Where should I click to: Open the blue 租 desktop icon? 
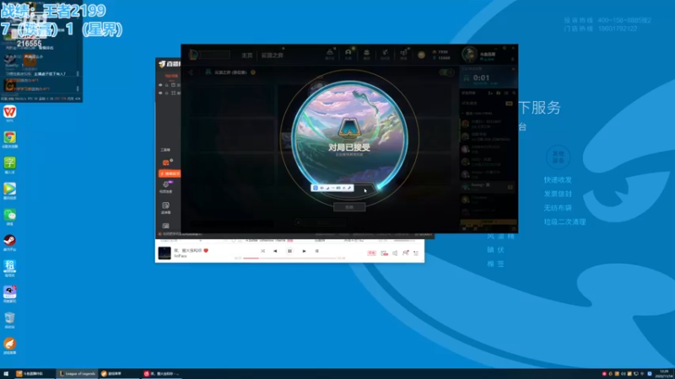point(9,266)
